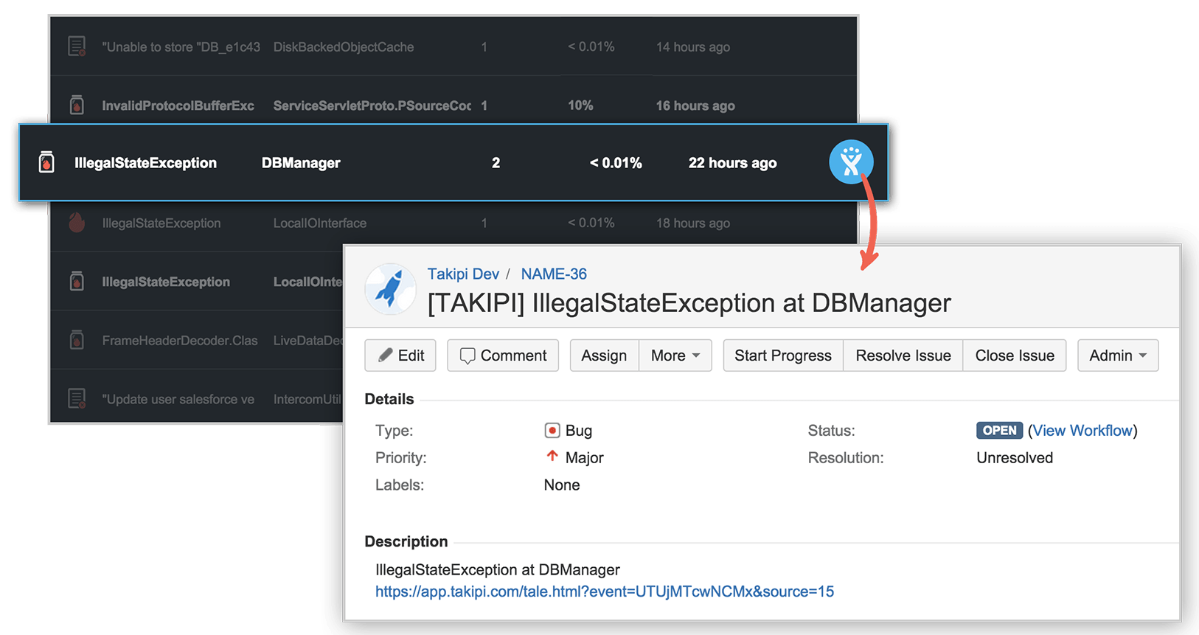Open the Admin dropdown menu
This screenshot has height=635, width=1199.
click(1118, 355)
